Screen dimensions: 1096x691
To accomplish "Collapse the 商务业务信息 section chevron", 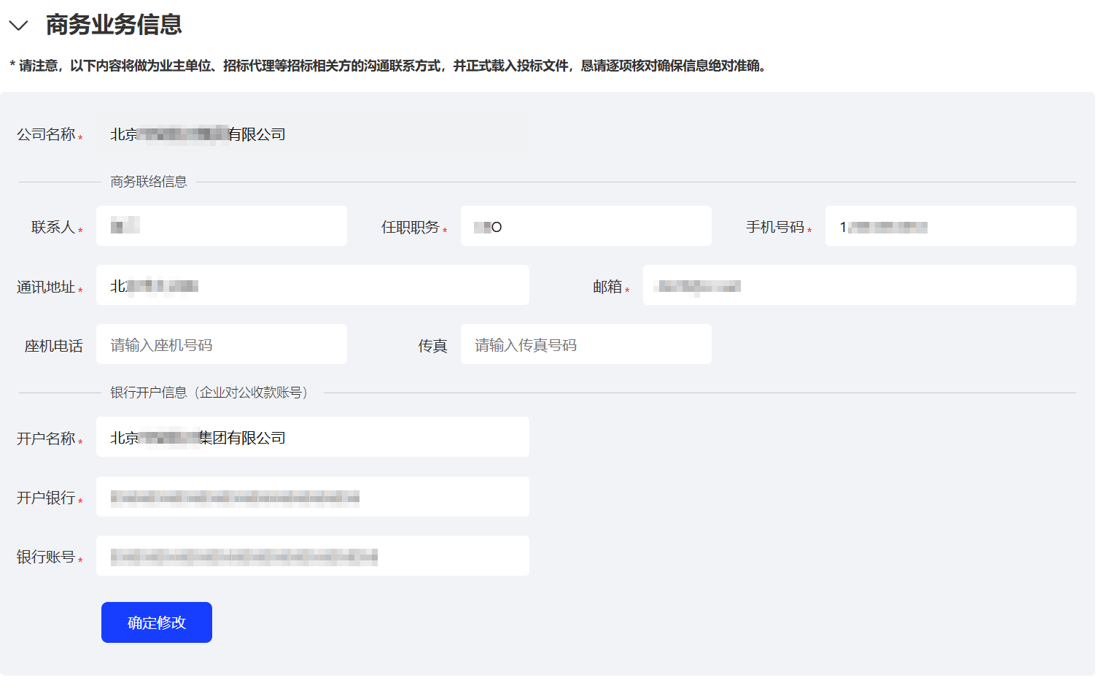I will tap(18, 26).
